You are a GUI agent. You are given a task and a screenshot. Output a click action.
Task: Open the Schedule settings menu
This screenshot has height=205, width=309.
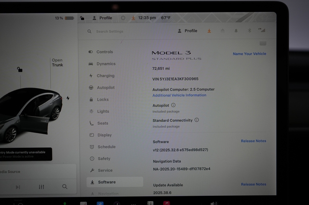tap(103, 147)
